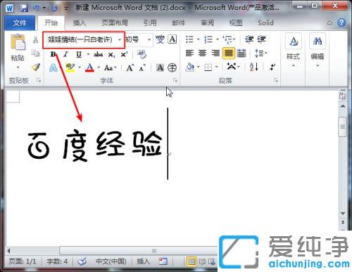Click the Shrink Font icon
352x272 pixels.
click(142, 68)
